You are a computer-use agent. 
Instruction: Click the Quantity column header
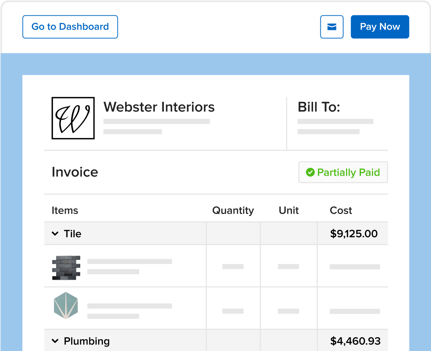click(233, 211)
